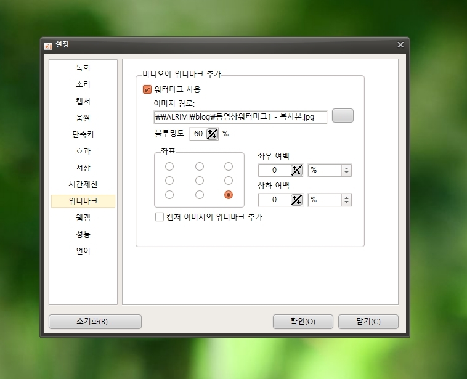Click the 초기화(R)... reset button
The width and height of the screenshot is (467, 379).
pyautogui.click(x=95, y=322)
